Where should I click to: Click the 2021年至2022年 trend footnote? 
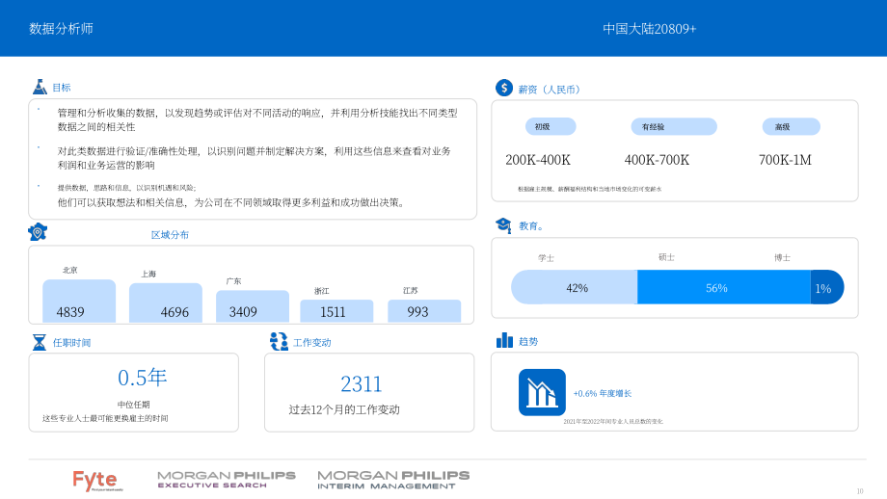pyautogui.click(x=613, y=422)
